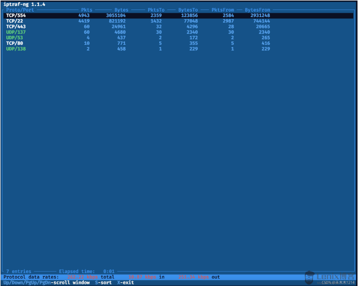358x286 pixels.
Task: Click bytes value 771 for TCP/80
Action: (121, 43)
